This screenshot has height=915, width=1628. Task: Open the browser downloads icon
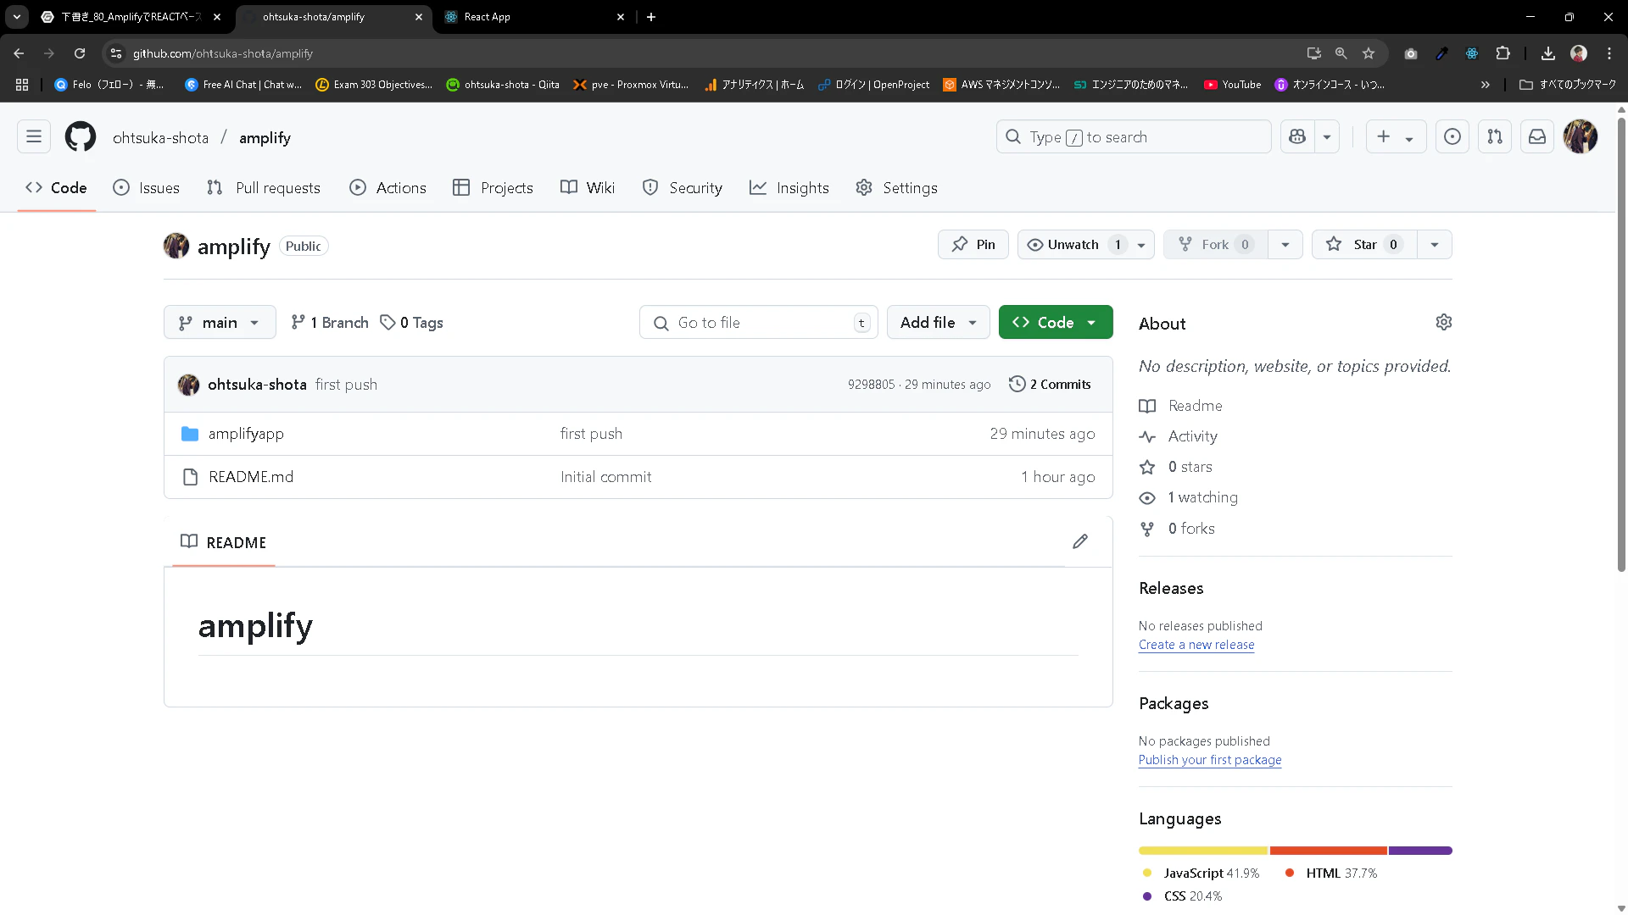point(1548,53)
